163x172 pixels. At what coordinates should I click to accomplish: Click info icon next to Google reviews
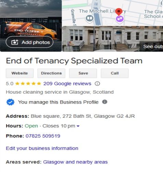pyautogui.click(x=97, y=84)
